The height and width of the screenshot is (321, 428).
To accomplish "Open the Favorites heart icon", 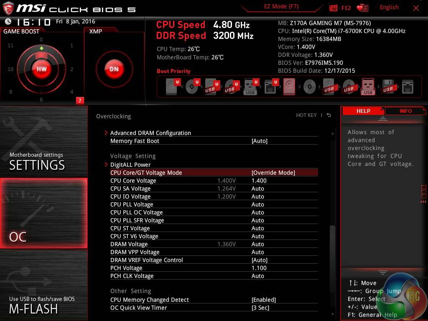I will [x=362, y=8].
